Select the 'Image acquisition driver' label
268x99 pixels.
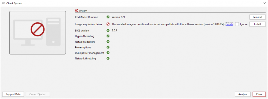pos(89,24)
